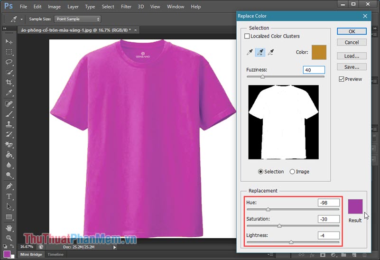Open the Filter menu
The image size is (380, 260).
coord(126,7)
